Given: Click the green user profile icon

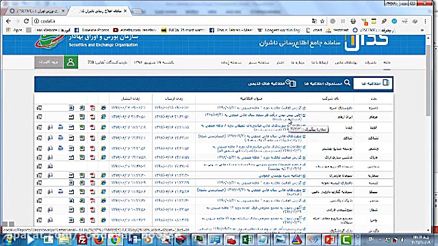Looking at the screenshot, I should click(70, 62).
